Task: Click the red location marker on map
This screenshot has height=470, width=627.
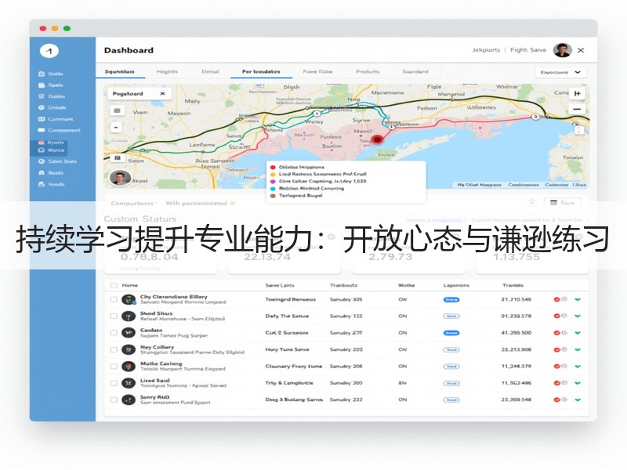Action: [377, 139]
